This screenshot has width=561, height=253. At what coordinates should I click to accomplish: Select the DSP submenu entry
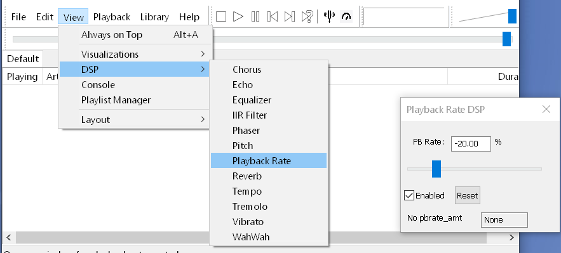(135, 69)
